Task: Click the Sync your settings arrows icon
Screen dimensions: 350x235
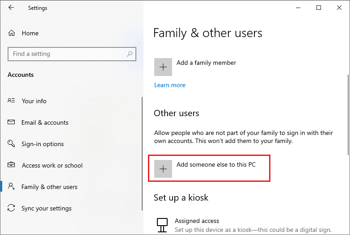Action: (x=11, y=208)
